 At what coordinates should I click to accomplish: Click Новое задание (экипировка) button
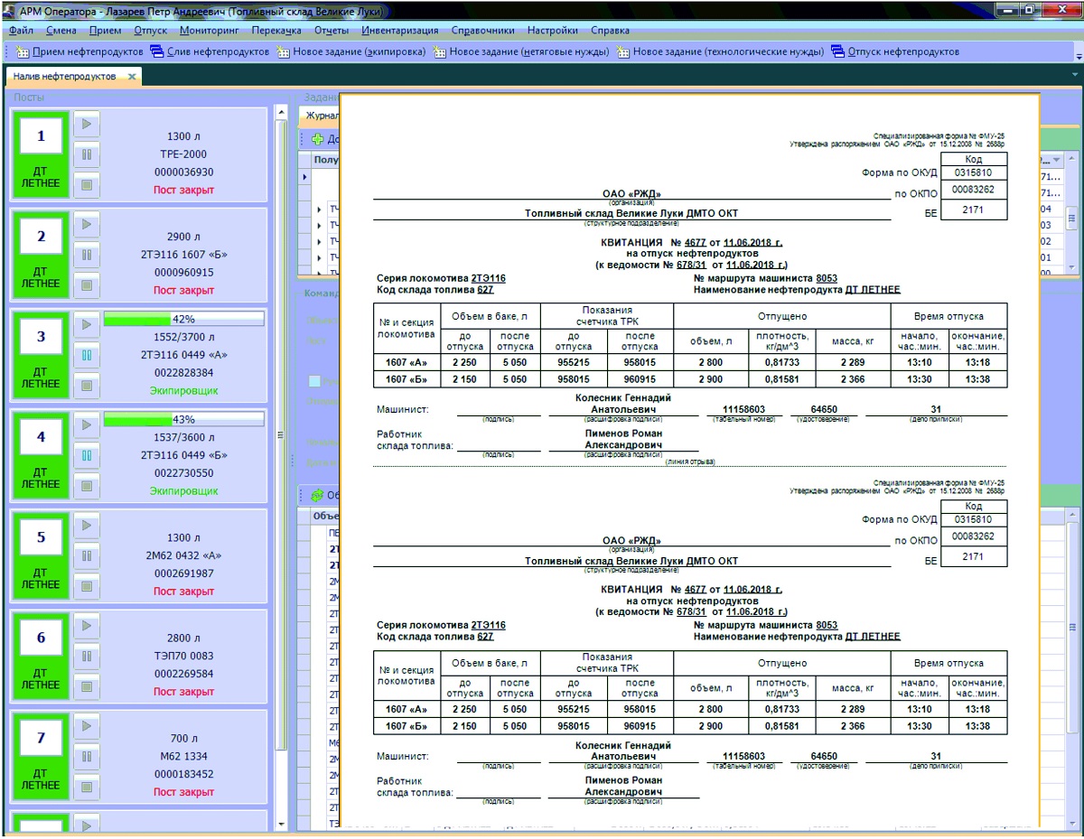click(x=351, y=51)
